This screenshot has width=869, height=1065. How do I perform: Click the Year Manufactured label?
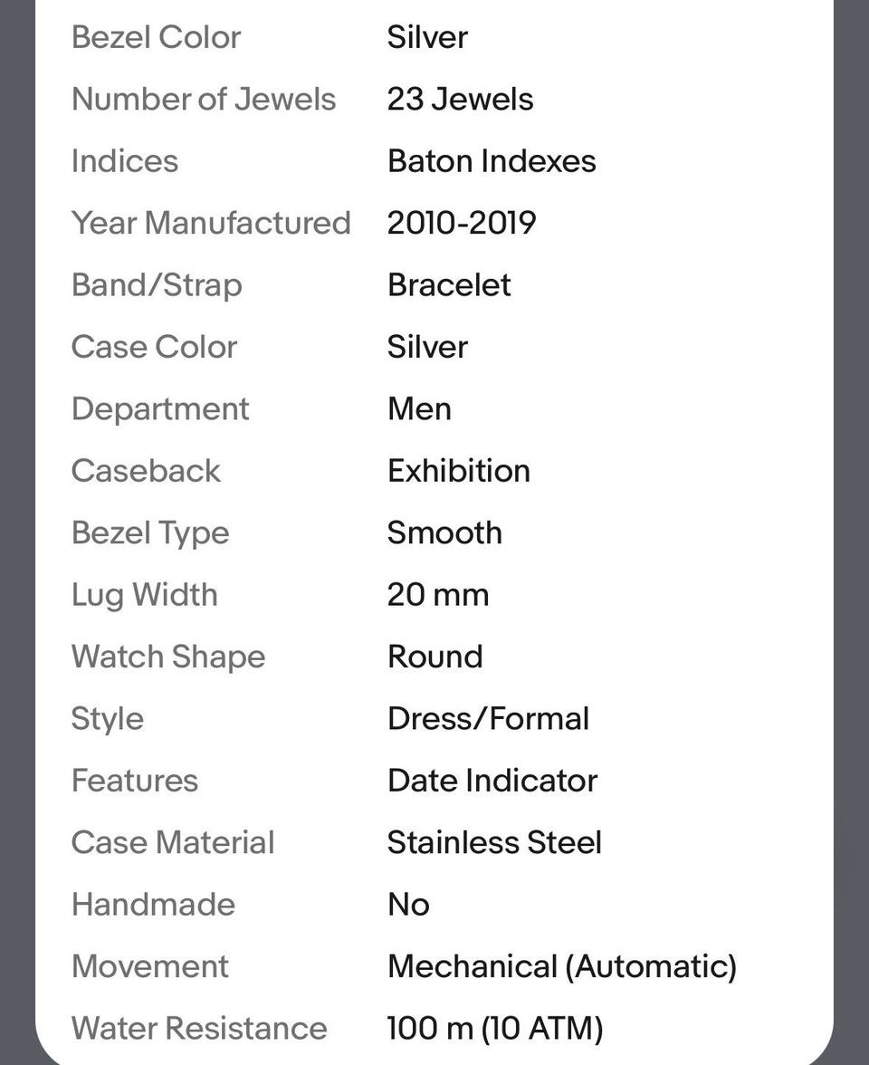(x=210, y=223)
